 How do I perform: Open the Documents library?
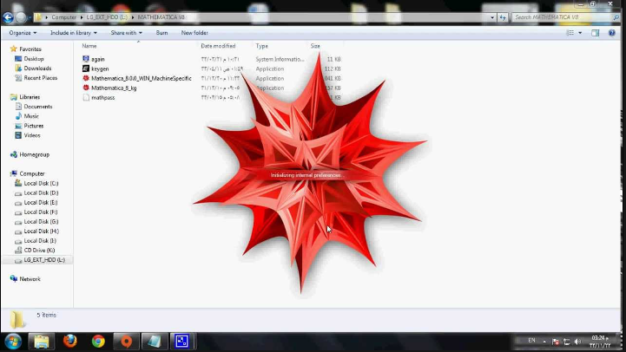pos(38,107)
